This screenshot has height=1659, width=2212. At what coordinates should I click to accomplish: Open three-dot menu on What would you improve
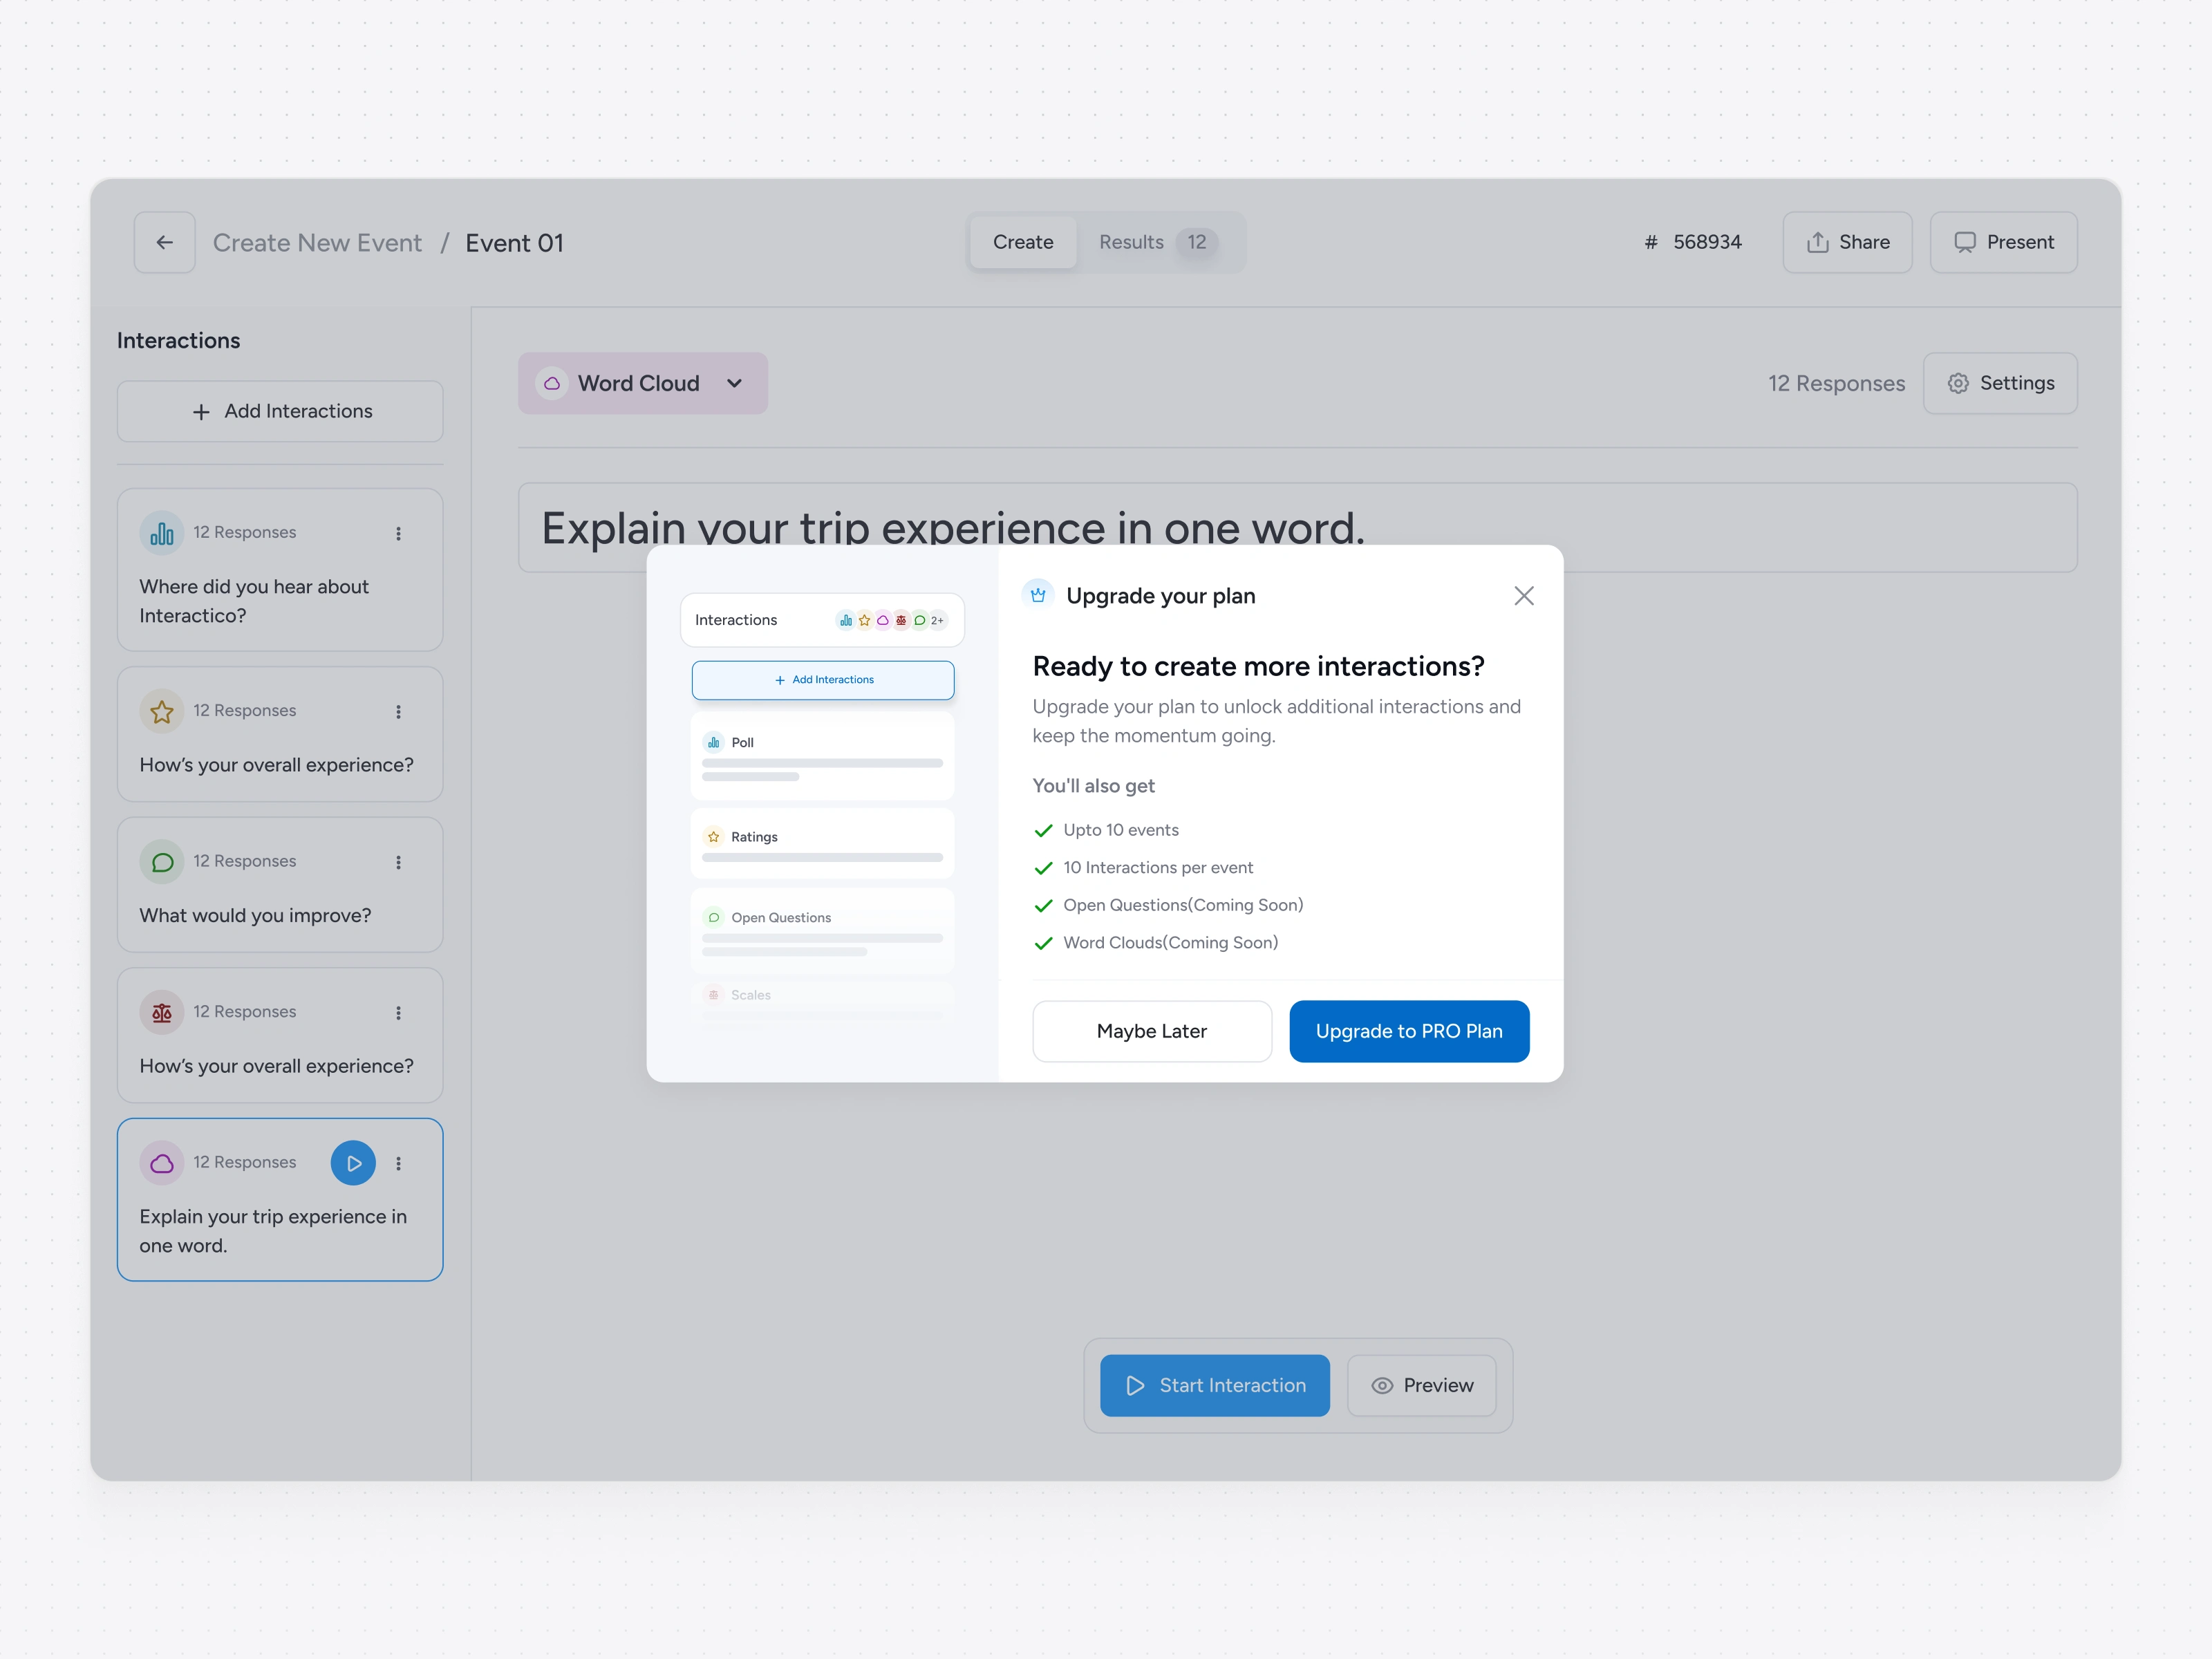pos(398,862)
